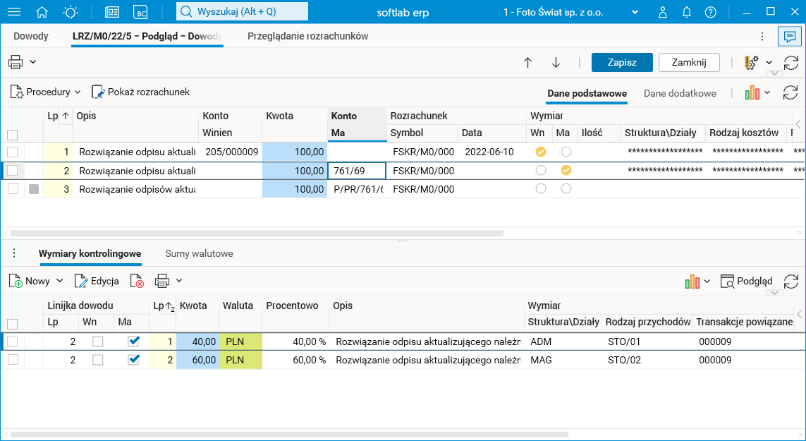The image size is (806, 441).
Task: Move to next record with down arrow
Action: coord(556,63)
